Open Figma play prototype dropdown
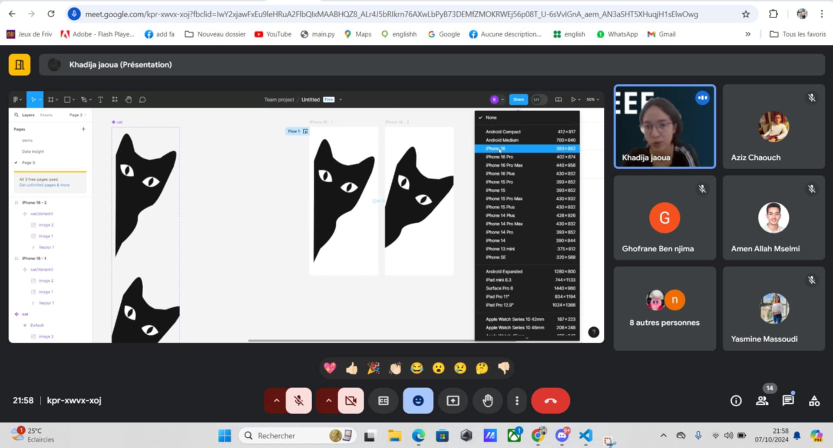833x448 pixels. [575, 99]
